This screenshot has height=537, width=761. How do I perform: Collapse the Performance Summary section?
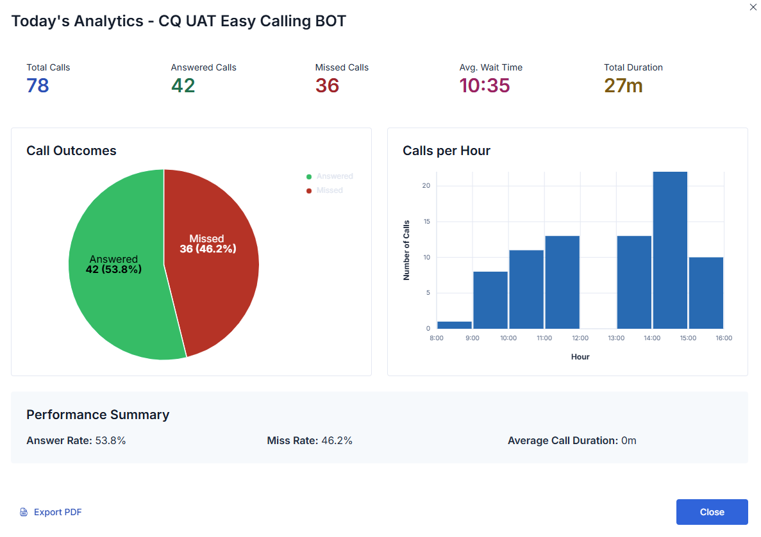tap(97, 415)
